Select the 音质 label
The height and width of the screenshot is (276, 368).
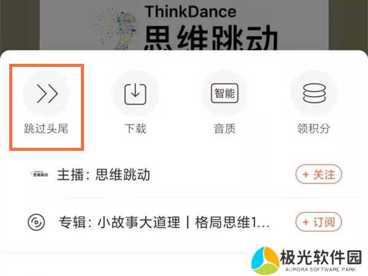[224, 129]
